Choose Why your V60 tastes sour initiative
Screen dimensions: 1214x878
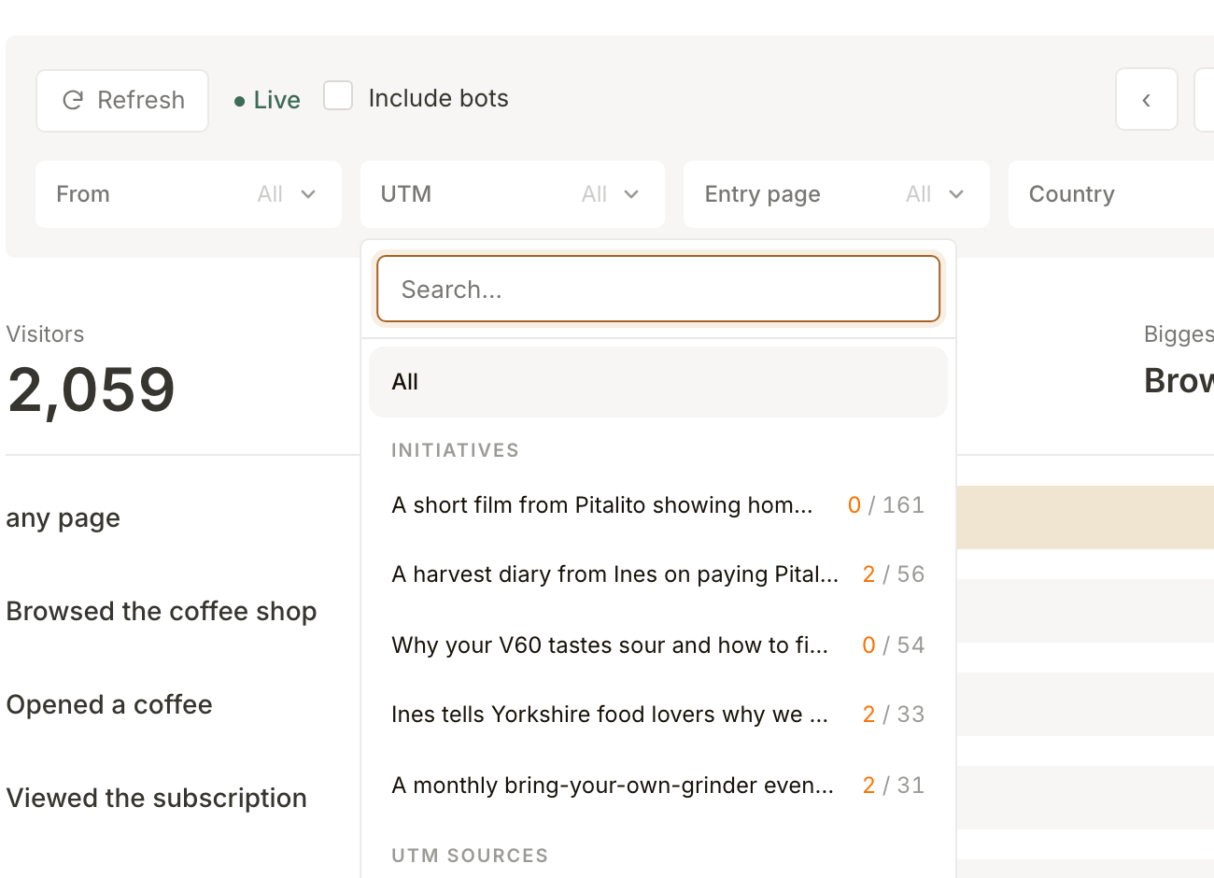click(x=658, y=645)
